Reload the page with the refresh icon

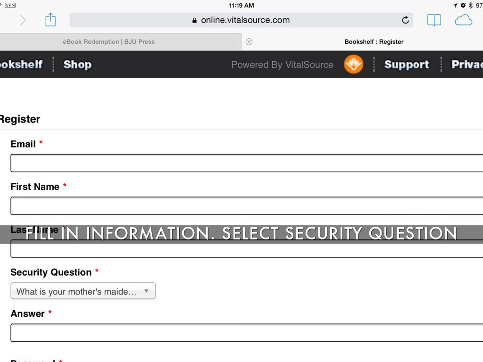pyautogui.click(x=405, y=20)
